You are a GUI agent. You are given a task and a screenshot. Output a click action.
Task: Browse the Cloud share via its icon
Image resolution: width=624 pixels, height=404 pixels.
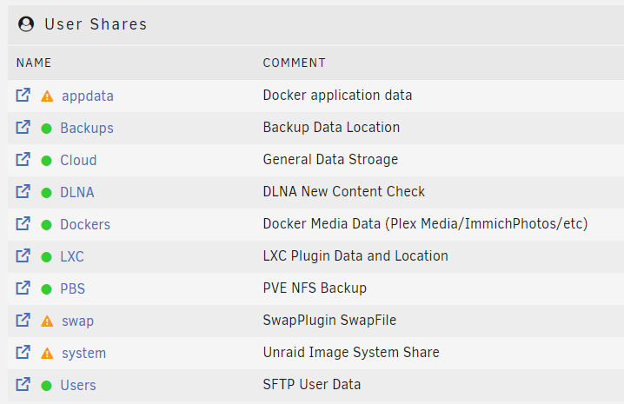[x=23, y=160]
